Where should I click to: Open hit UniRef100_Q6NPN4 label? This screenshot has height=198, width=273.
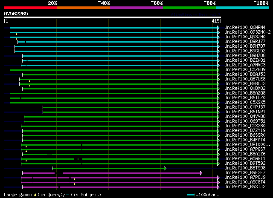(245, 28)
